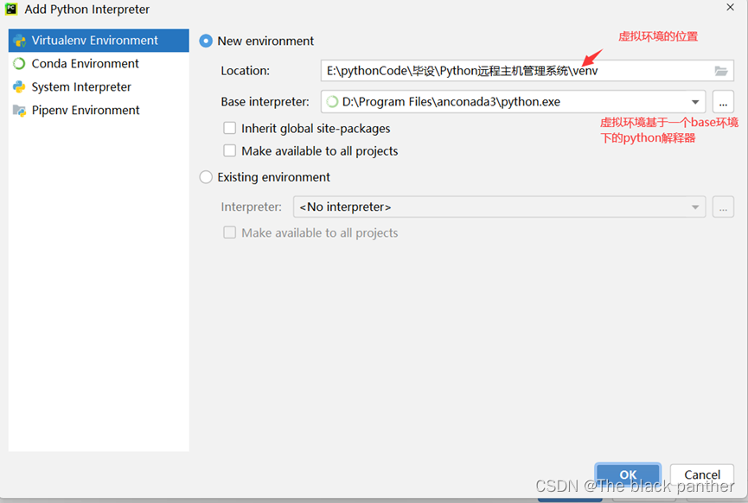Open the Base interpreter dropdown
This screenshot has height=503, width=748.
(695, 101)
